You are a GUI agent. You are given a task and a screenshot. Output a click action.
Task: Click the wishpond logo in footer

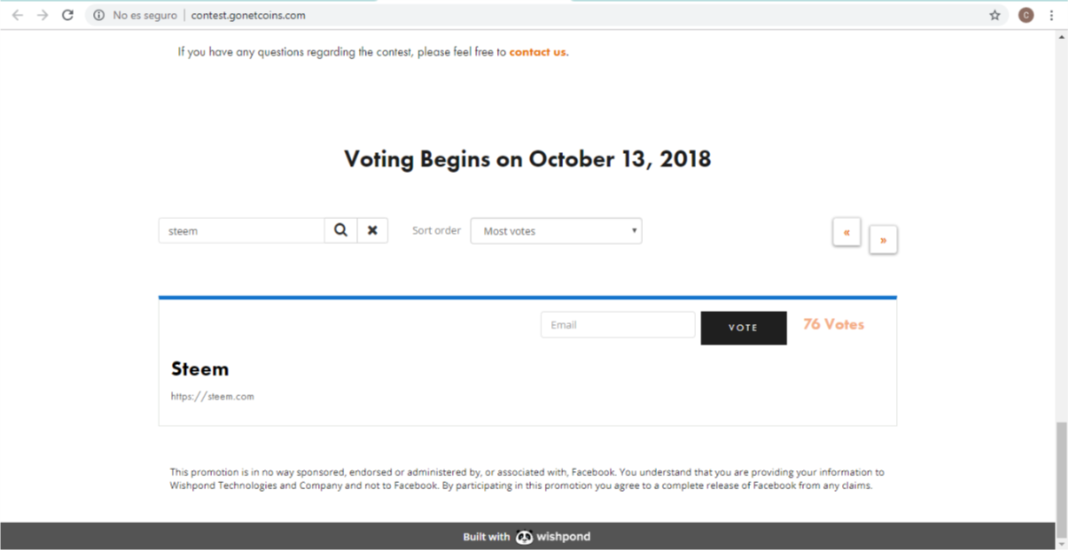click(554, 537)
